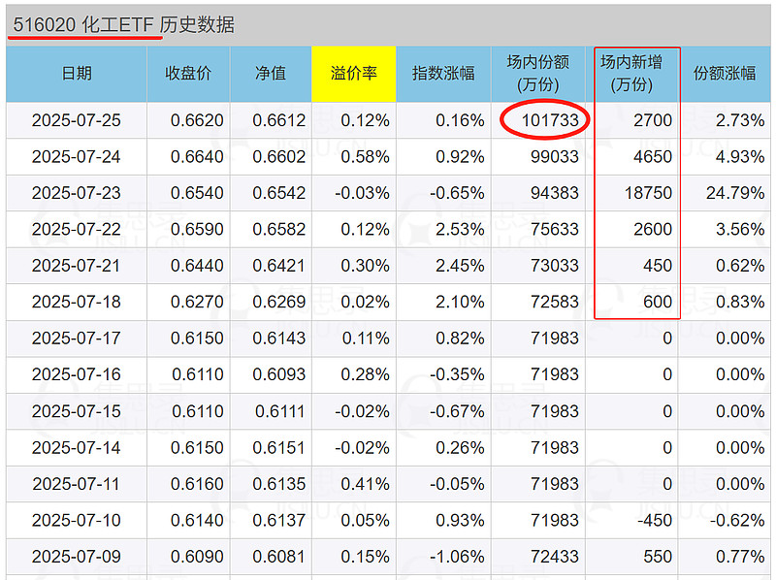The width and height of the screenshot is (776, 580).
Task: Click the circled share value 101733
Action: [550, 120]
